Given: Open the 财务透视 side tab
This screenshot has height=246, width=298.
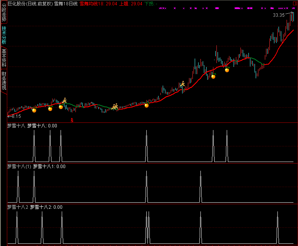Looking at the screenshot, I should point(3,80).
